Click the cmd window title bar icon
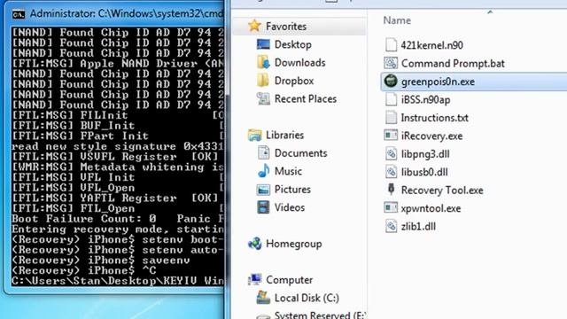The image size is (567, 319). click(19, 14)
